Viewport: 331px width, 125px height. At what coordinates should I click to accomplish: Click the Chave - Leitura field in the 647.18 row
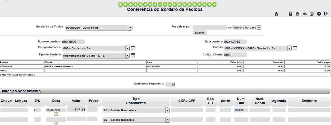tap(14, 110)
